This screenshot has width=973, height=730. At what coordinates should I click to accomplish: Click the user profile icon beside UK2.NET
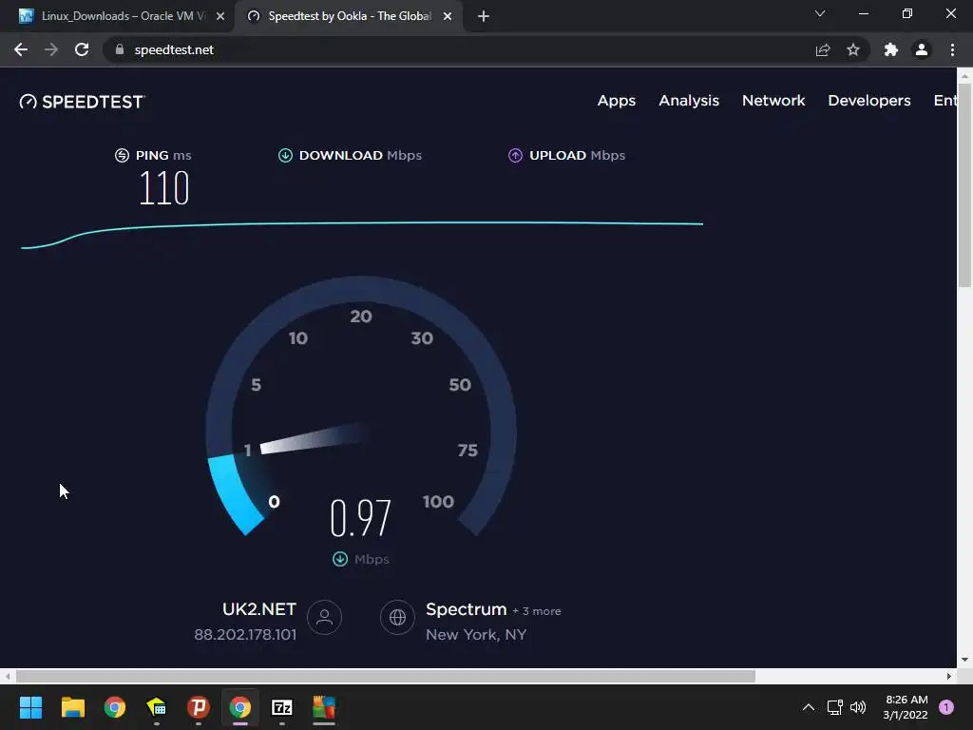pyautogui.click(x=324, y=617)
